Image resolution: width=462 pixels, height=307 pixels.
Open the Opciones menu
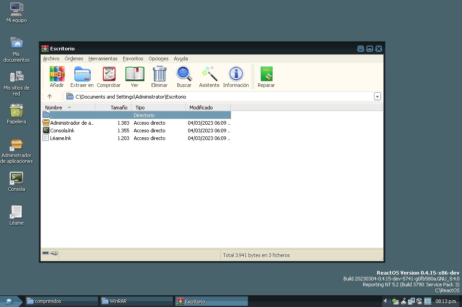click(158, 59)
